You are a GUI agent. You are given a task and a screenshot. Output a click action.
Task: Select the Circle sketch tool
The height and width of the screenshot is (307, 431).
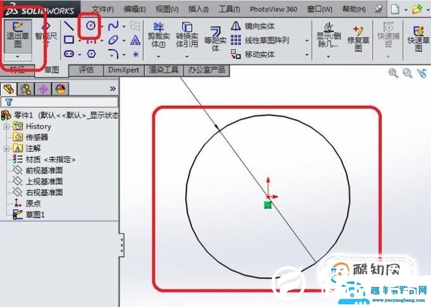tap(91, 26)
